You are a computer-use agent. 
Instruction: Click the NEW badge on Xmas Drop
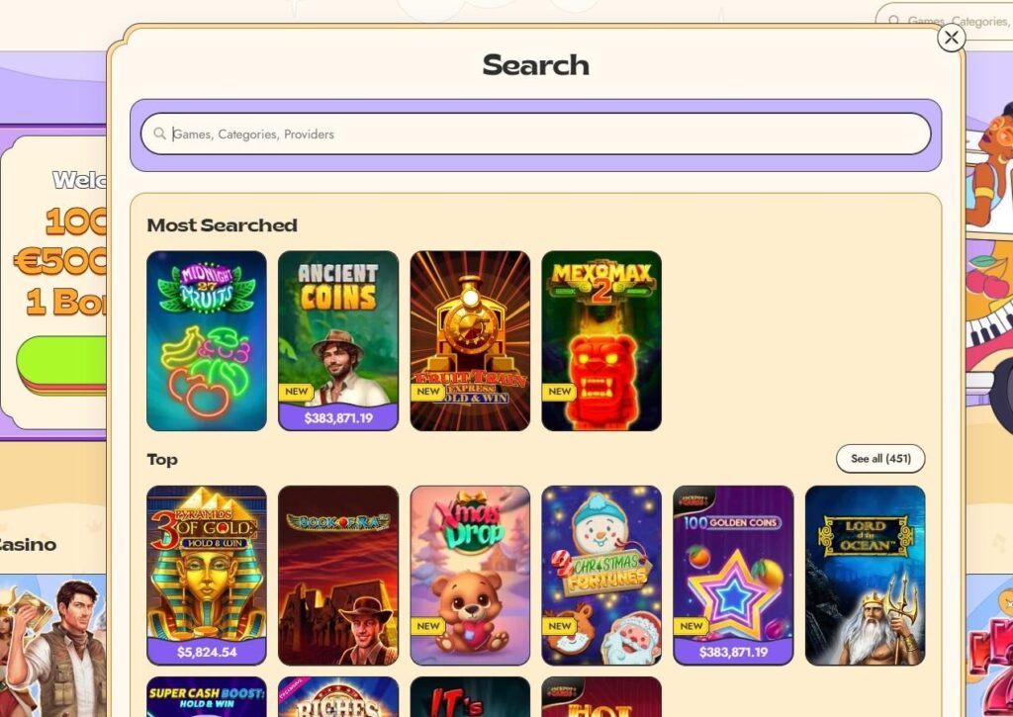tap(427, 626)
